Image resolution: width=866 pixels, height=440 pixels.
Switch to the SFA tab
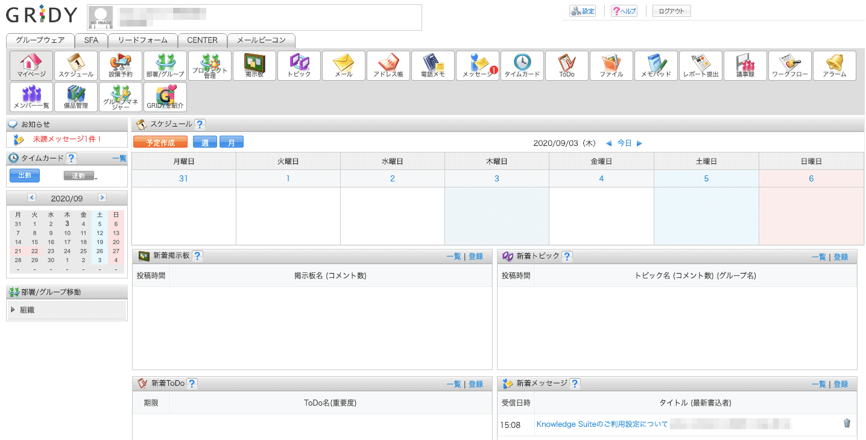(x=91, y=40)
